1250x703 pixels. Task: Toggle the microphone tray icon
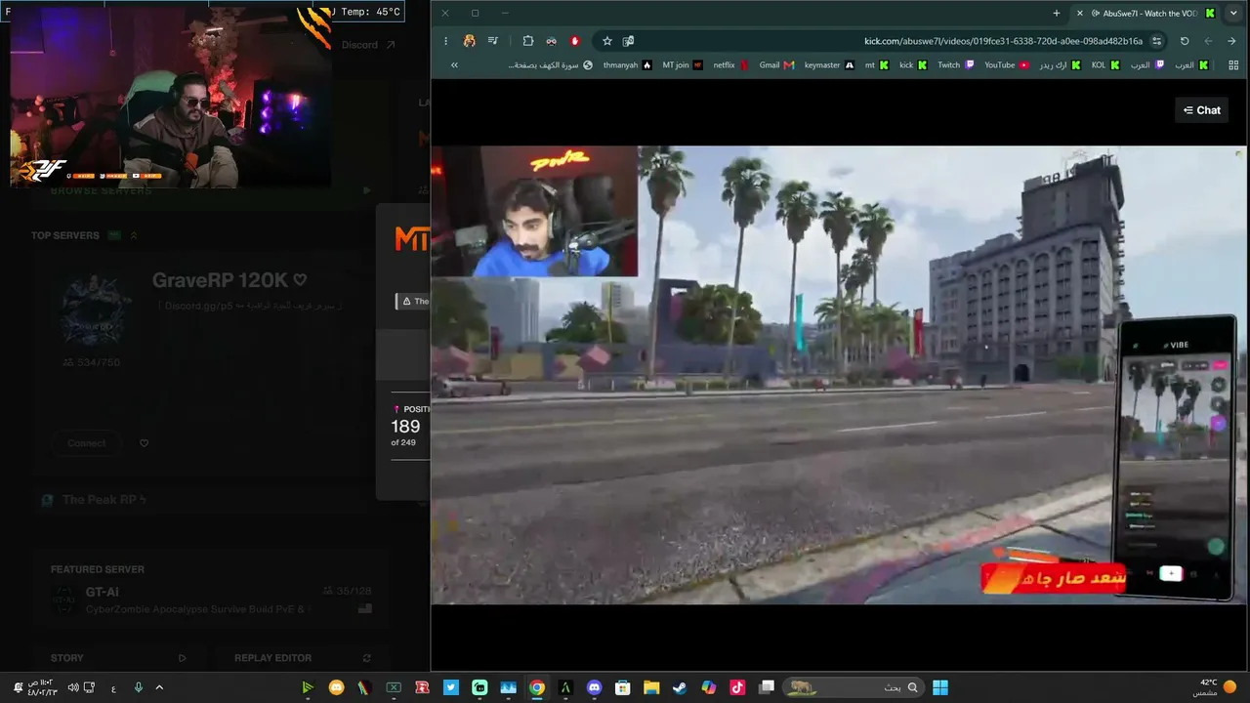click(138, 687)
